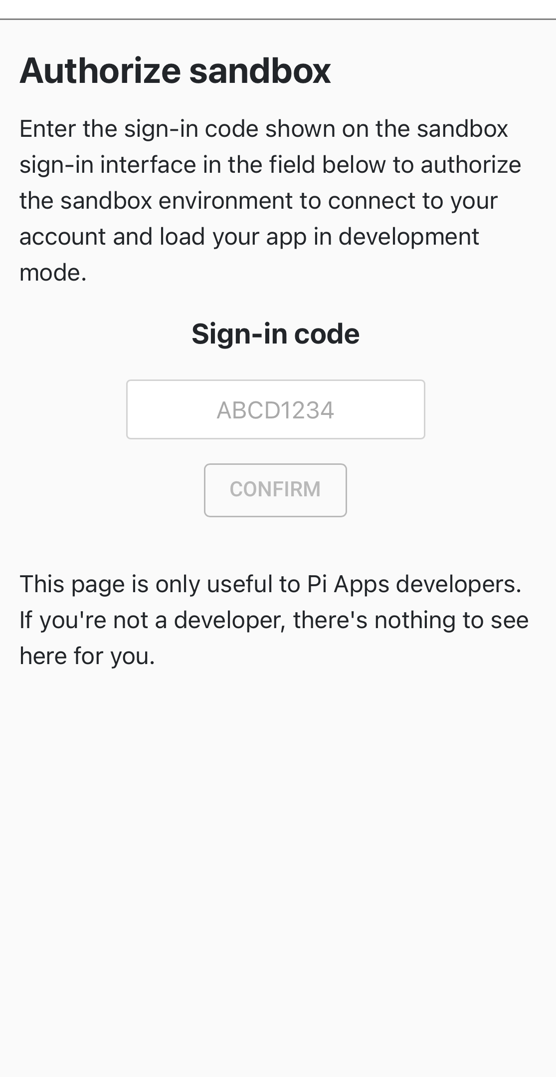Click the horizontal divider line at top
556x1077 pixels.
[278, 19]
